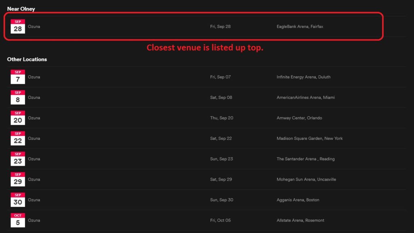Screen dimensions: 414x233
Task: Click the Sep 7 calendar date icon
Action: [18, 77]
